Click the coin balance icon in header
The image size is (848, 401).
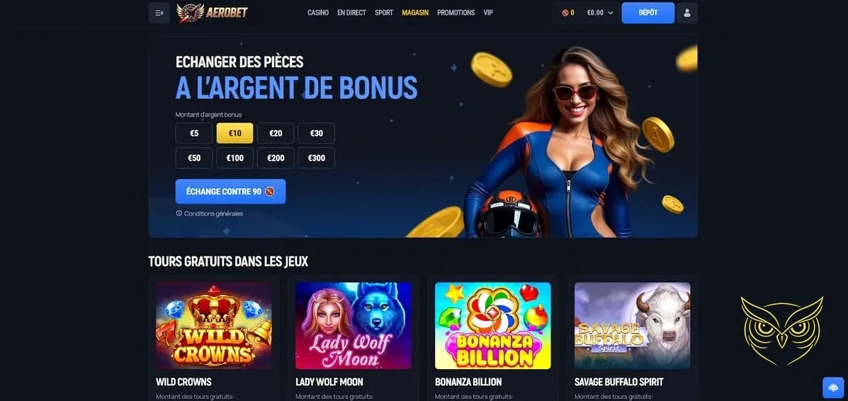[x=565, y=13]
